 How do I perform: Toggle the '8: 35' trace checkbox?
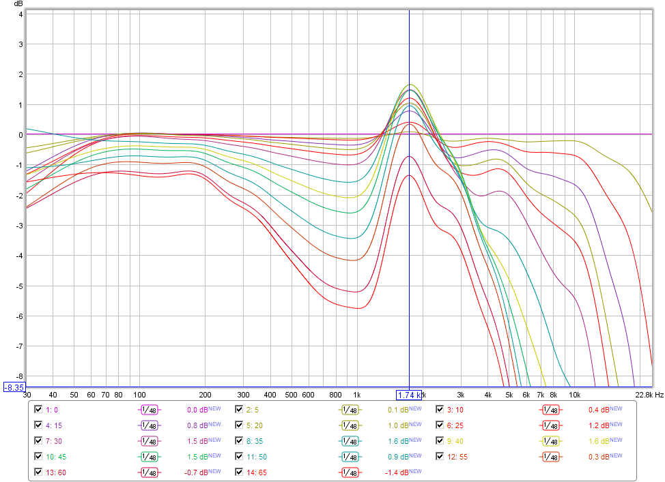click(239, 440)
